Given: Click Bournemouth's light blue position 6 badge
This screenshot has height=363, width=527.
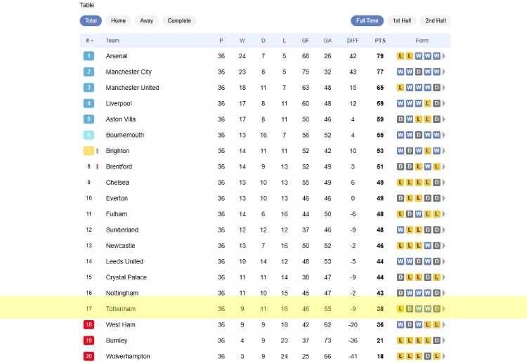Looking at the screenshot, I should point(89,135).
